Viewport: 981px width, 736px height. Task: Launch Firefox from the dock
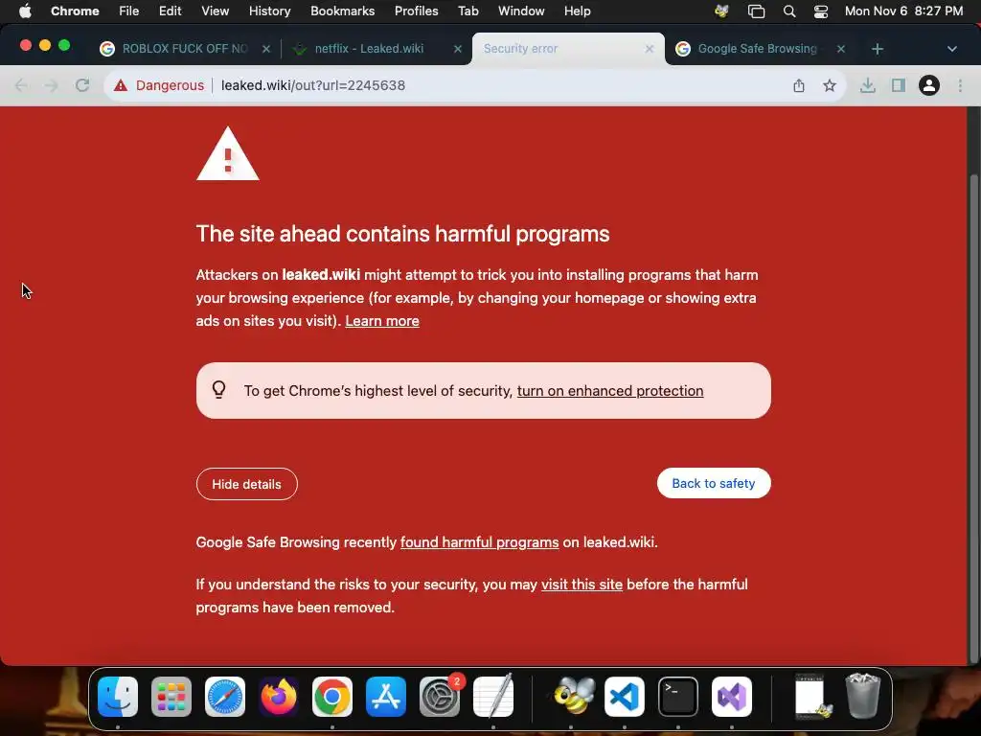(279, 697)
